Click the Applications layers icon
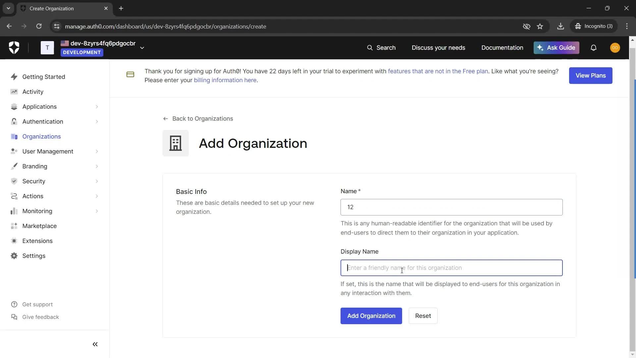Viewport: 636px width, 358px height. tap(14, 107)
